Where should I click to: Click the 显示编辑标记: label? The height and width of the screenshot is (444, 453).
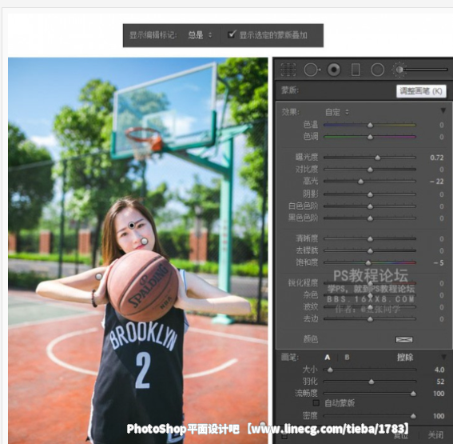click(x=153, y=35)
